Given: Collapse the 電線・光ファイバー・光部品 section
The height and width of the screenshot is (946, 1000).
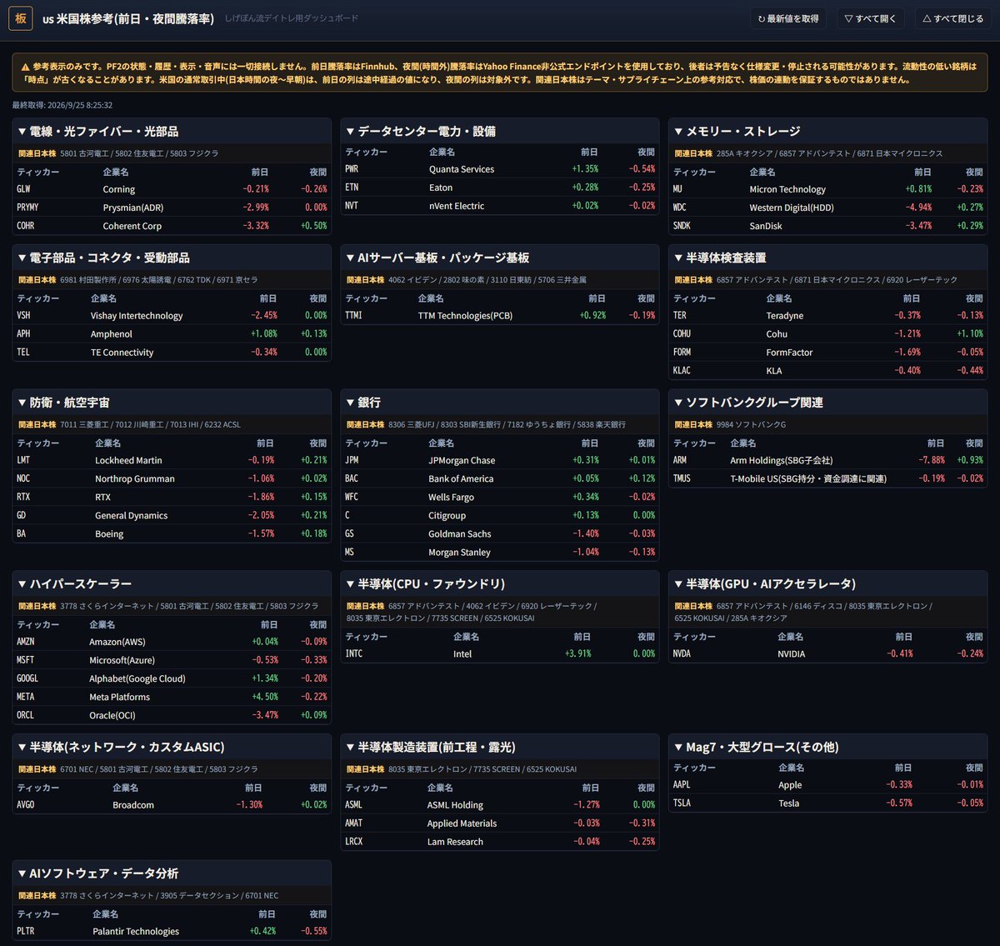Looking at the screenshot, I should pyautogui.click(x=172, y=132).
